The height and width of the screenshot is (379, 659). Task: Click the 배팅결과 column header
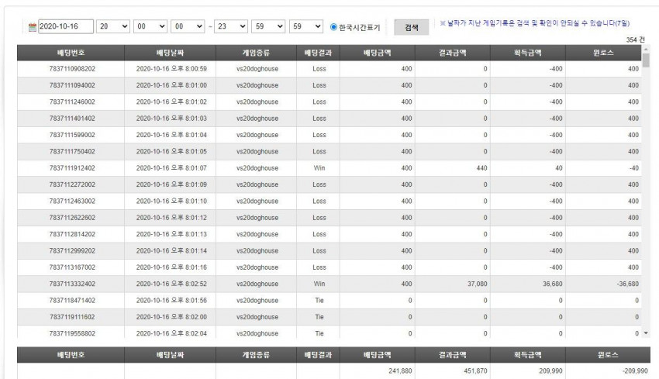[x=318, y=53]
